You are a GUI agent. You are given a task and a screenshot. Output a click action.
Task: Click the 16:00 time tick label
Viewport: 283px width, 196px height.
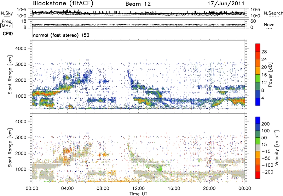pyautogui.click(x=174, y=189)
